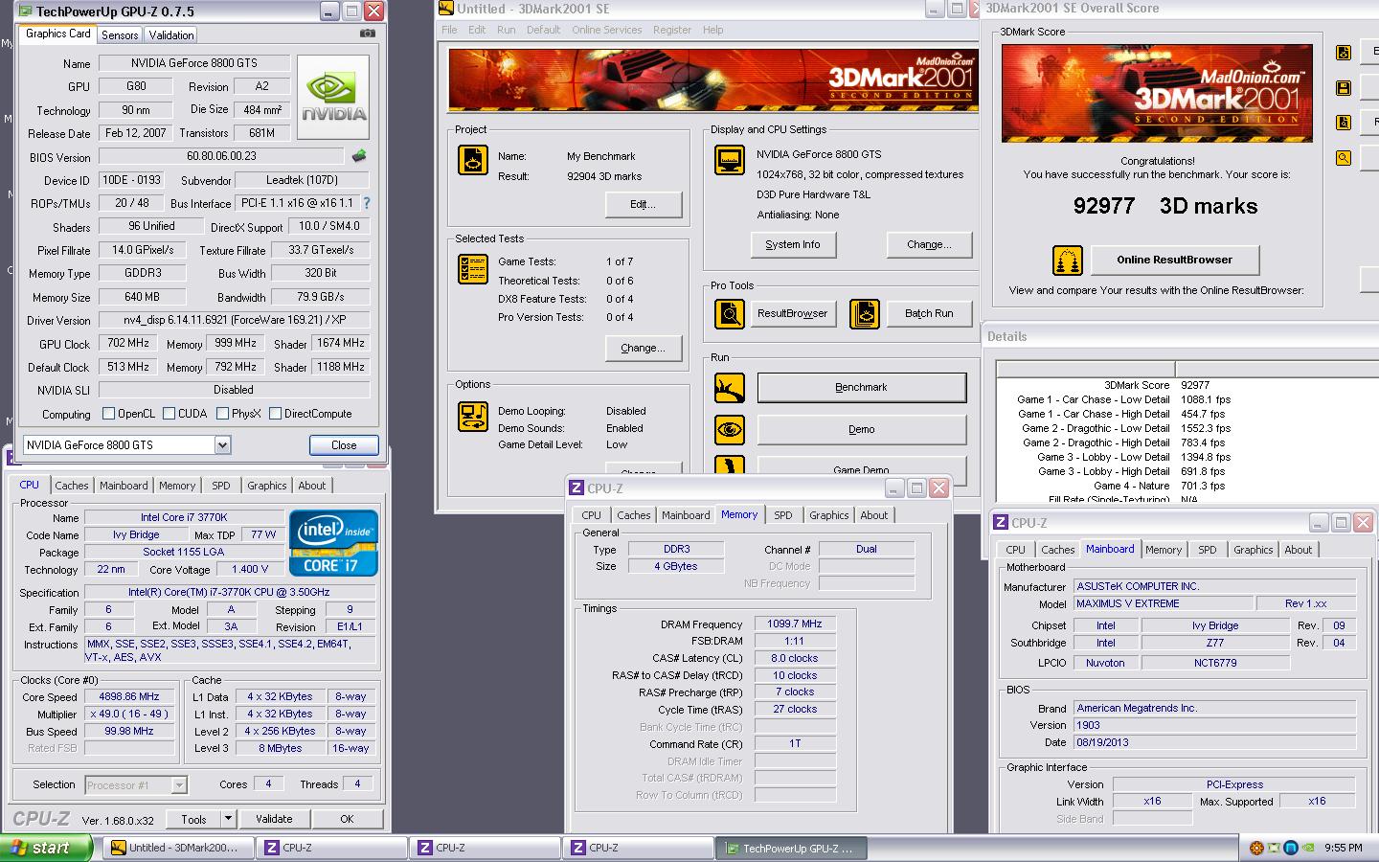
Task: Switch to Untitled - 3DMark2001 taskbar item
Action: point(180,848)
